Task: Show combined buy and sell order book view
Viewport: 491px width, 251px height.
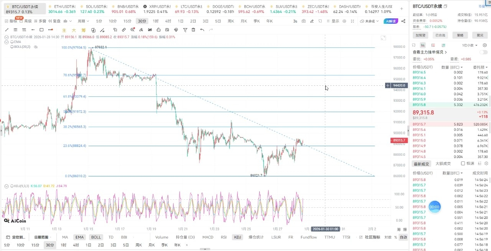Action: pos(423,45)
